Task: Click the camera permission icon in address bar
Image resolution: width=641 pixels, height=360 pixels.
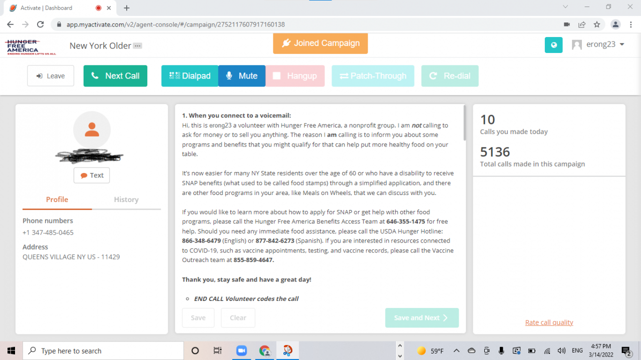Action: pos(567,24)
